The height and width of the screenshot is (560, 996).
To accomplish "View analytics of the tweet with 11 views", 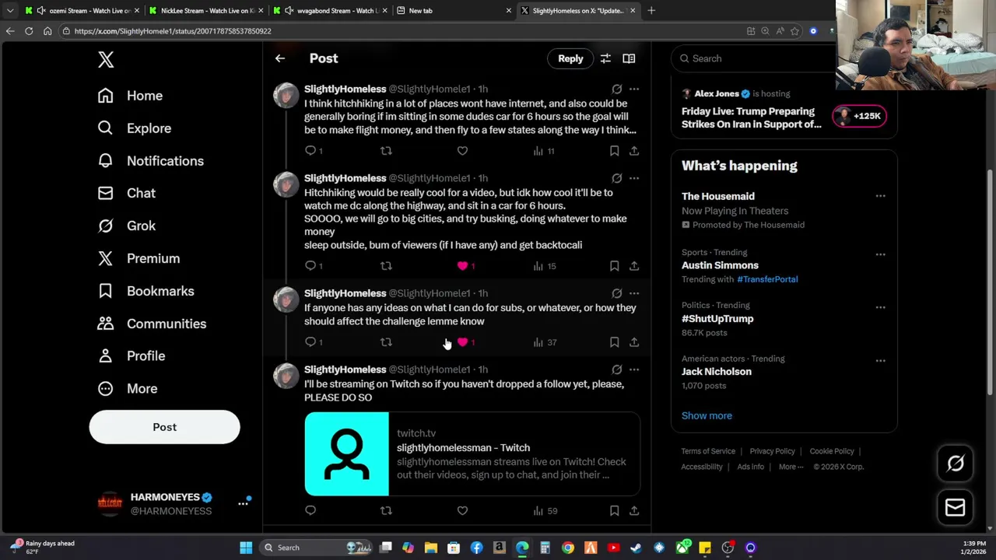I will pyautogui.click(x=544, y=151).
